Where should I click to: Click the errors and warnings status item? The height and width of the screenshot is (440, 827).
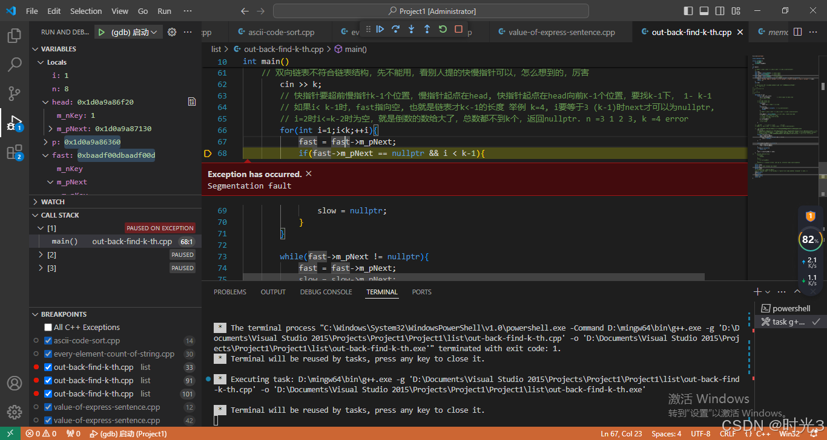pyautogui.click(x=42, y=433)
